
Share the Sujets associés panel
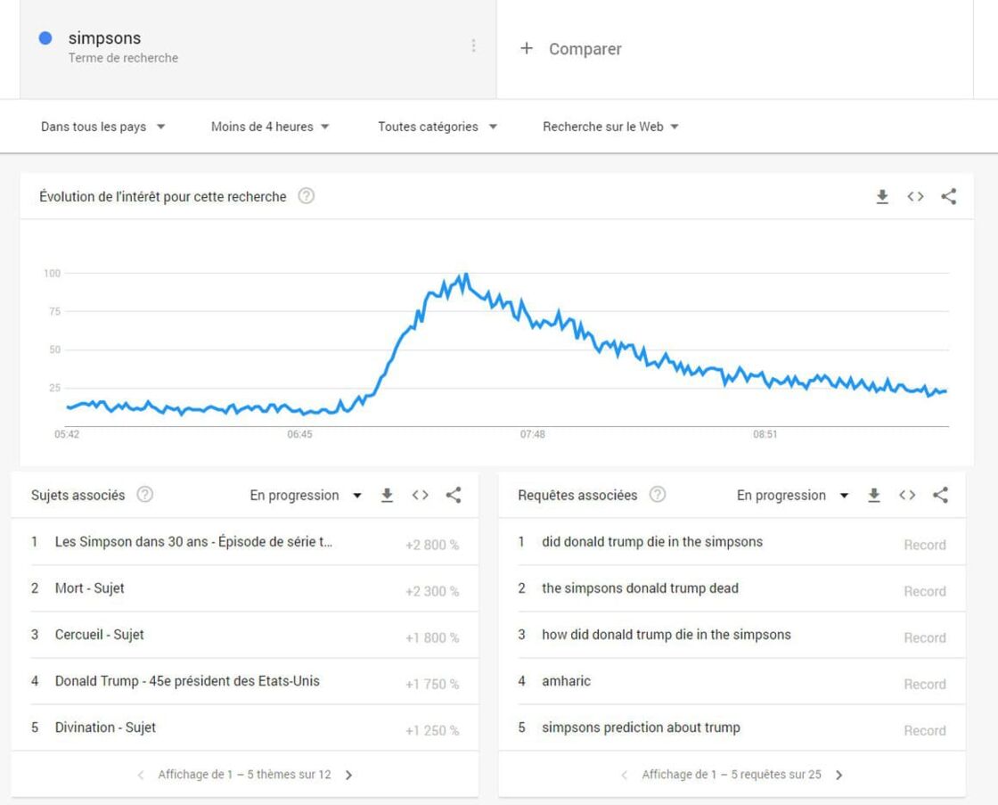pyautogui.click(x=454, y=495)
